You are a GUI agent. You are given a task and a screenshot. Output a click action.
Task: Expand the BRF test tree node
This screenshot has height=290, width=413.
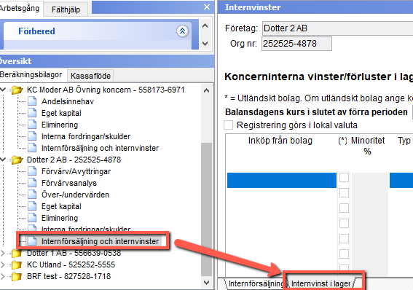[3, 276]
